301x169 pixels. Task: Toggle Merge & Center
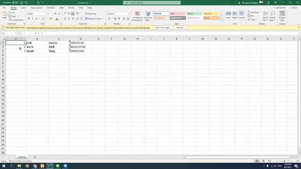pos(93,19)
